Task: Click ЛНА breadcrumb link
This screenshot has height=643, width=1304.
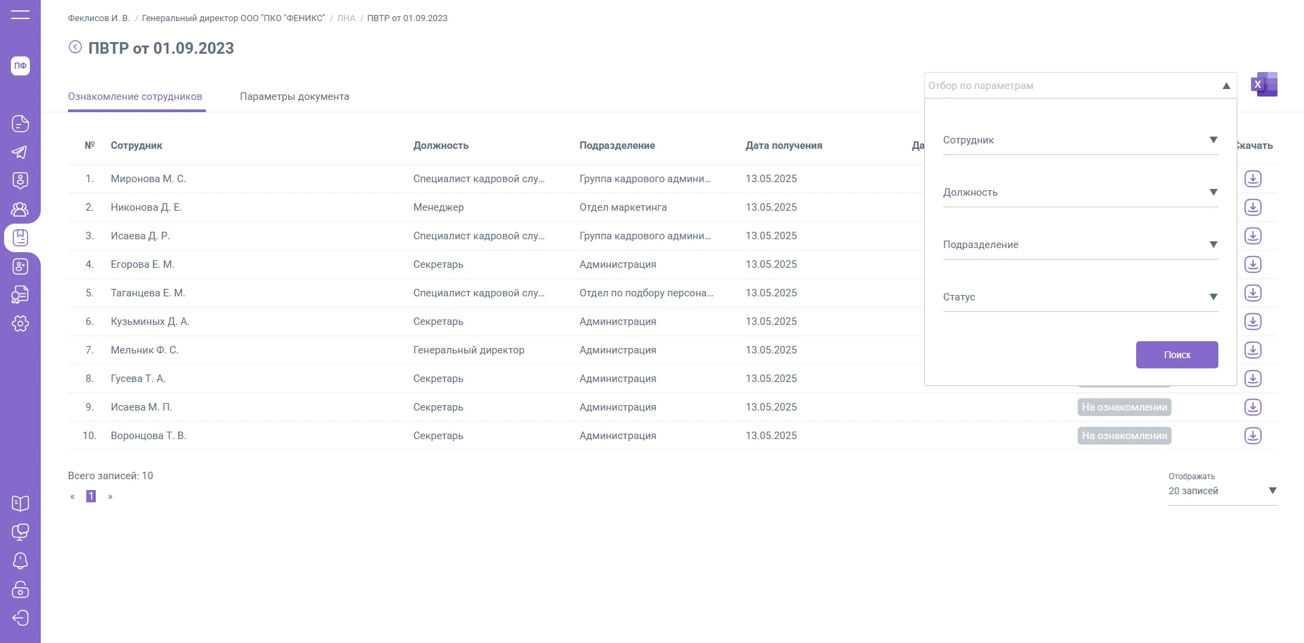Action: click(346, 18)
